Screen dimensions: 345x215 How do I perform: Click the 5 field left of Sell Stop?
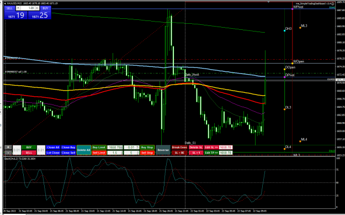click(x=131, y=153)
